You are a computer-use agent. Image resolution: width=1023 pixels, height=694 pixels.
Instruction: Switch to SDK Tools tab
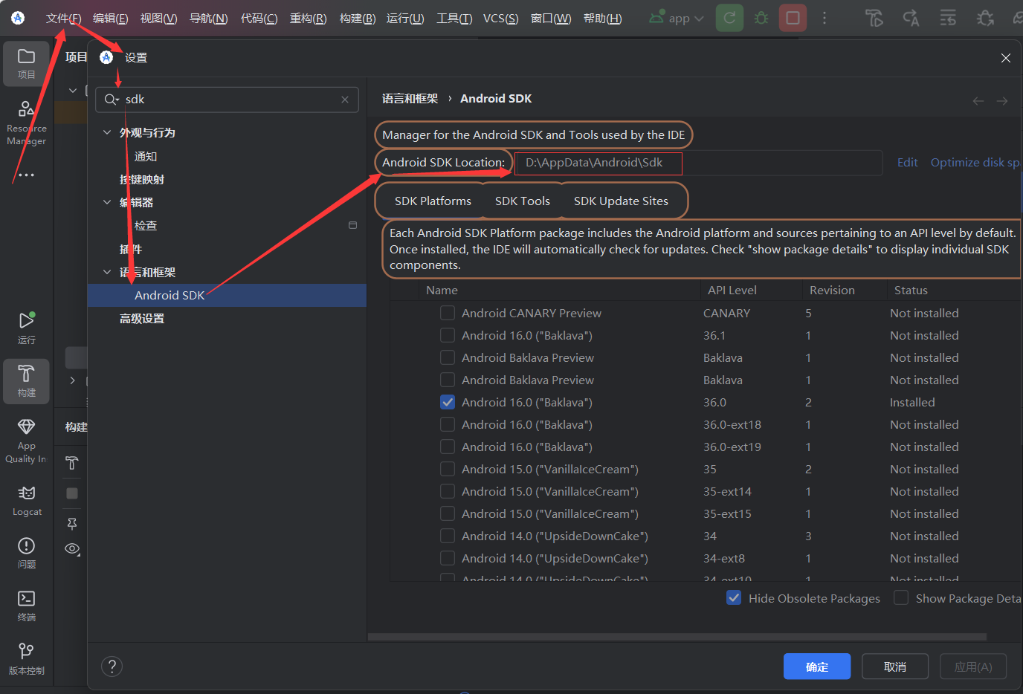(x=523, y=201)
